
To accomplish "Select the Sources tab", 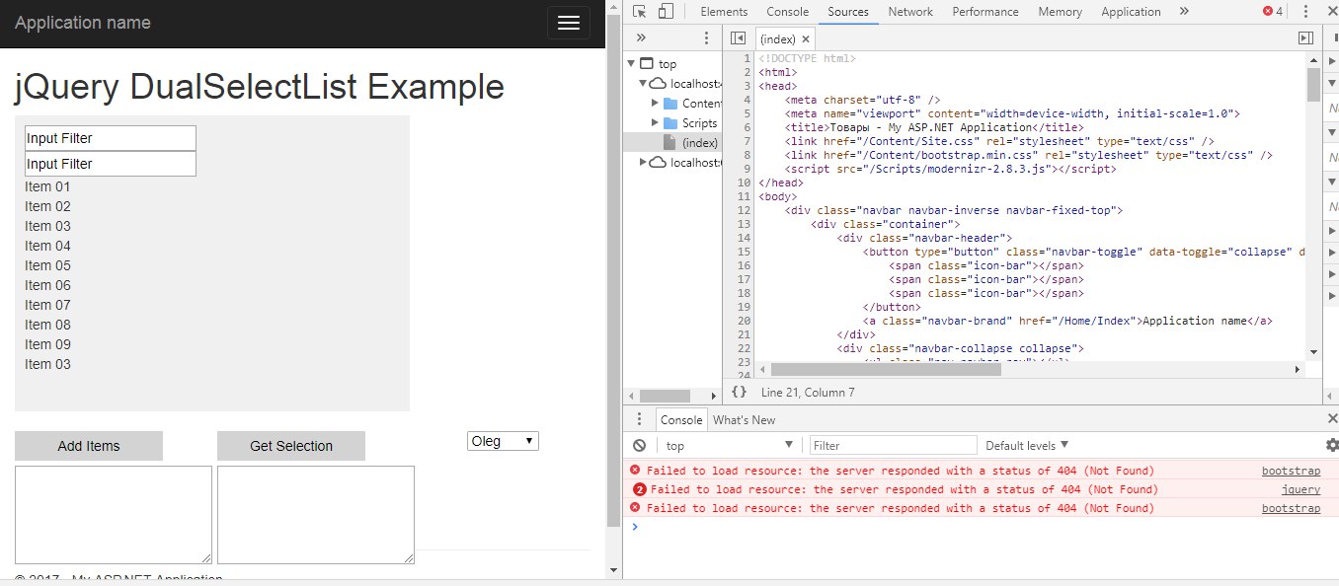I will pyautogui.click(x=848, y=12).
